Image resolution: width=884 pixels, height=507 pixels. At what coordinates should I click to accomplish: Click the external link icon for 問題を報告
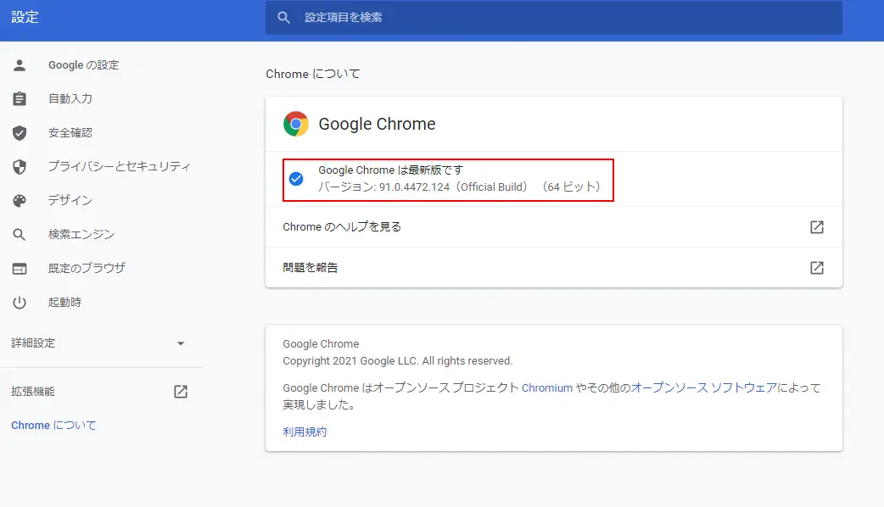coord(817,268)
